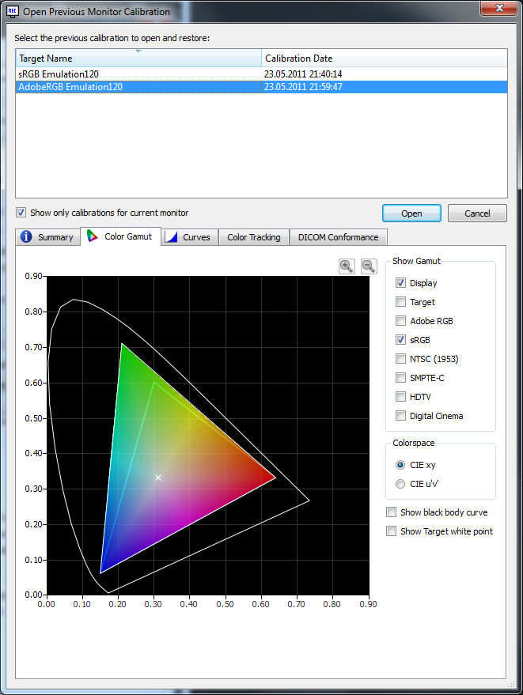Image resolution: width=523 pixels, height=695 pixels.
Task: Enable the Adobe RGB gamut checkbox
Action: click(x=401, y=321)
